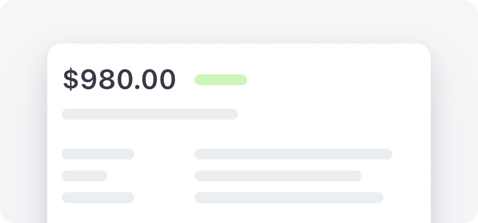Click the long gray subtitle placeholder under amount

pos(150,114)
